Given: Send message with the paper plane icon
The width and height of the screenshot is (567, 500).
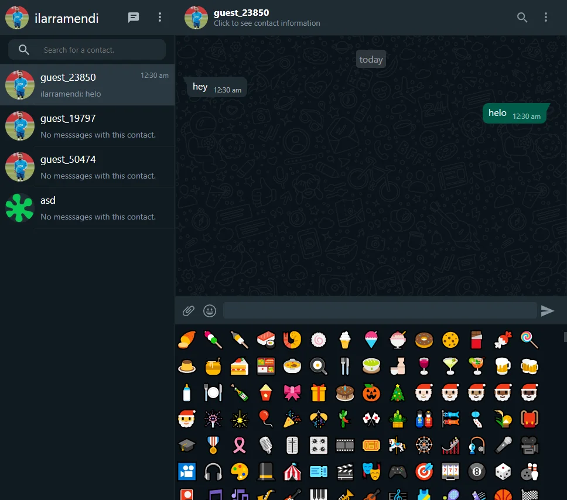Looking at the screenshot, I should (548, 310).
